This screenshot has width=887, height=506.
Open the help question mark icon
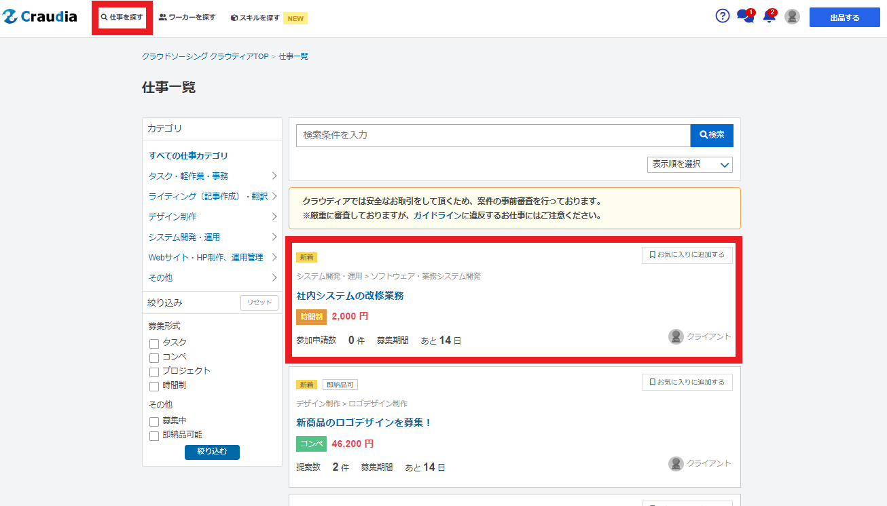[723, 16]
